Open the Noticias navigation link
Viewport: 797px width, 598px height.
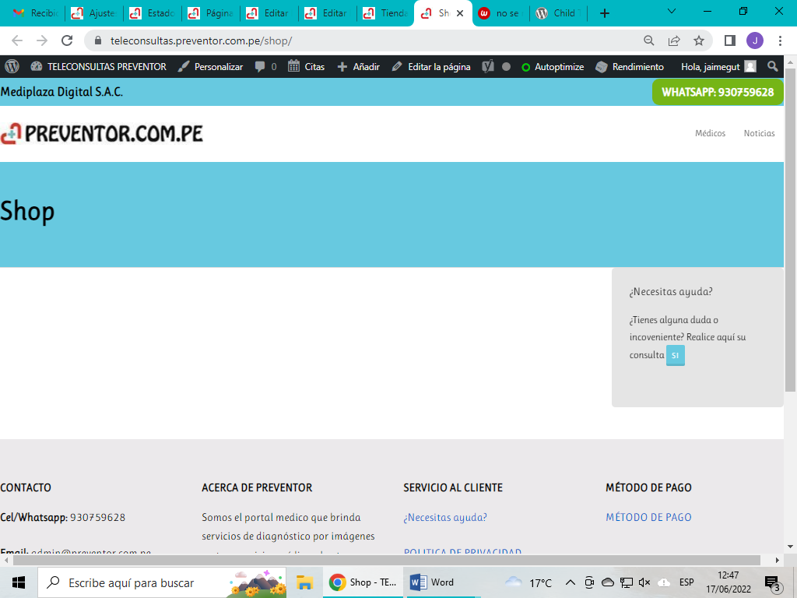click(x=759, y=133)
